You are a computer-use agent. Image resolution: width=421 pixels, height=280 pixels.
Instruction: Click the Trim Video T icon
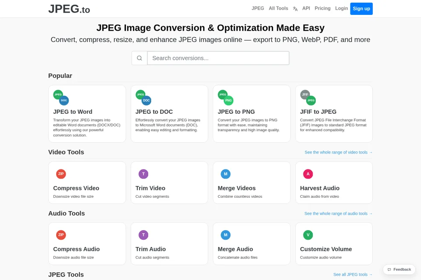143,174
